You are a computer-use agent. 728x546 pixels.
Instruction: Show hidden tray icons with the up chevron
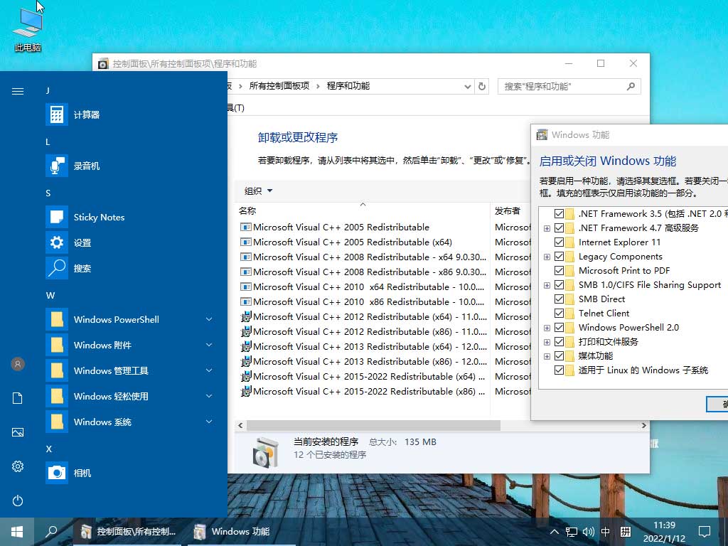[555, 532]
